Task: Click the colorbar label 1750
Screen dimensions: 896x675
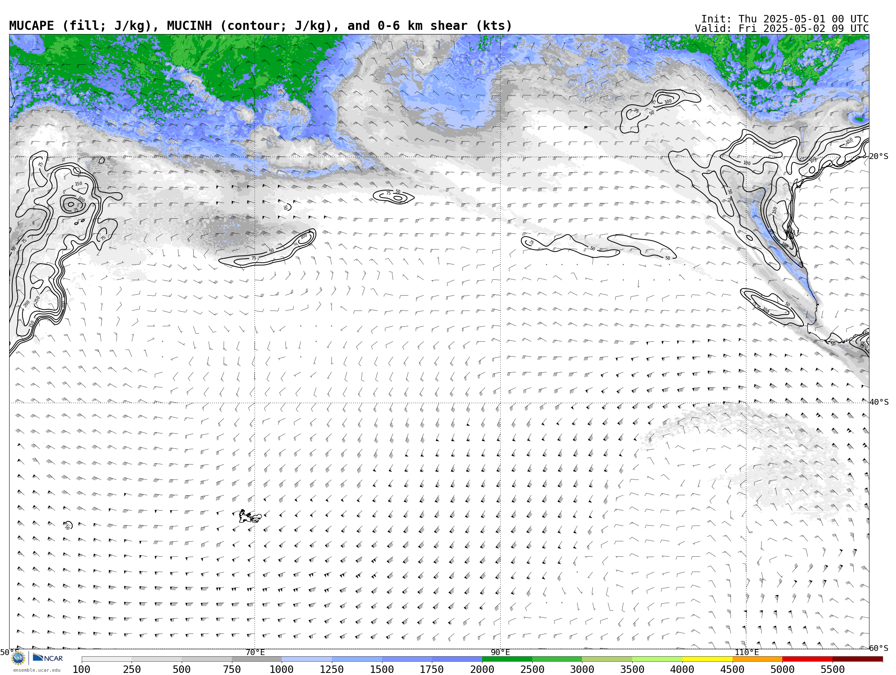Action: 432,670
